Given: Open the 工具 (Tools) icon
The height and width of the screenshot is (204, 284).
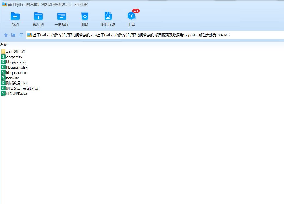Looking at the screenshot, I should click(132, 16).
